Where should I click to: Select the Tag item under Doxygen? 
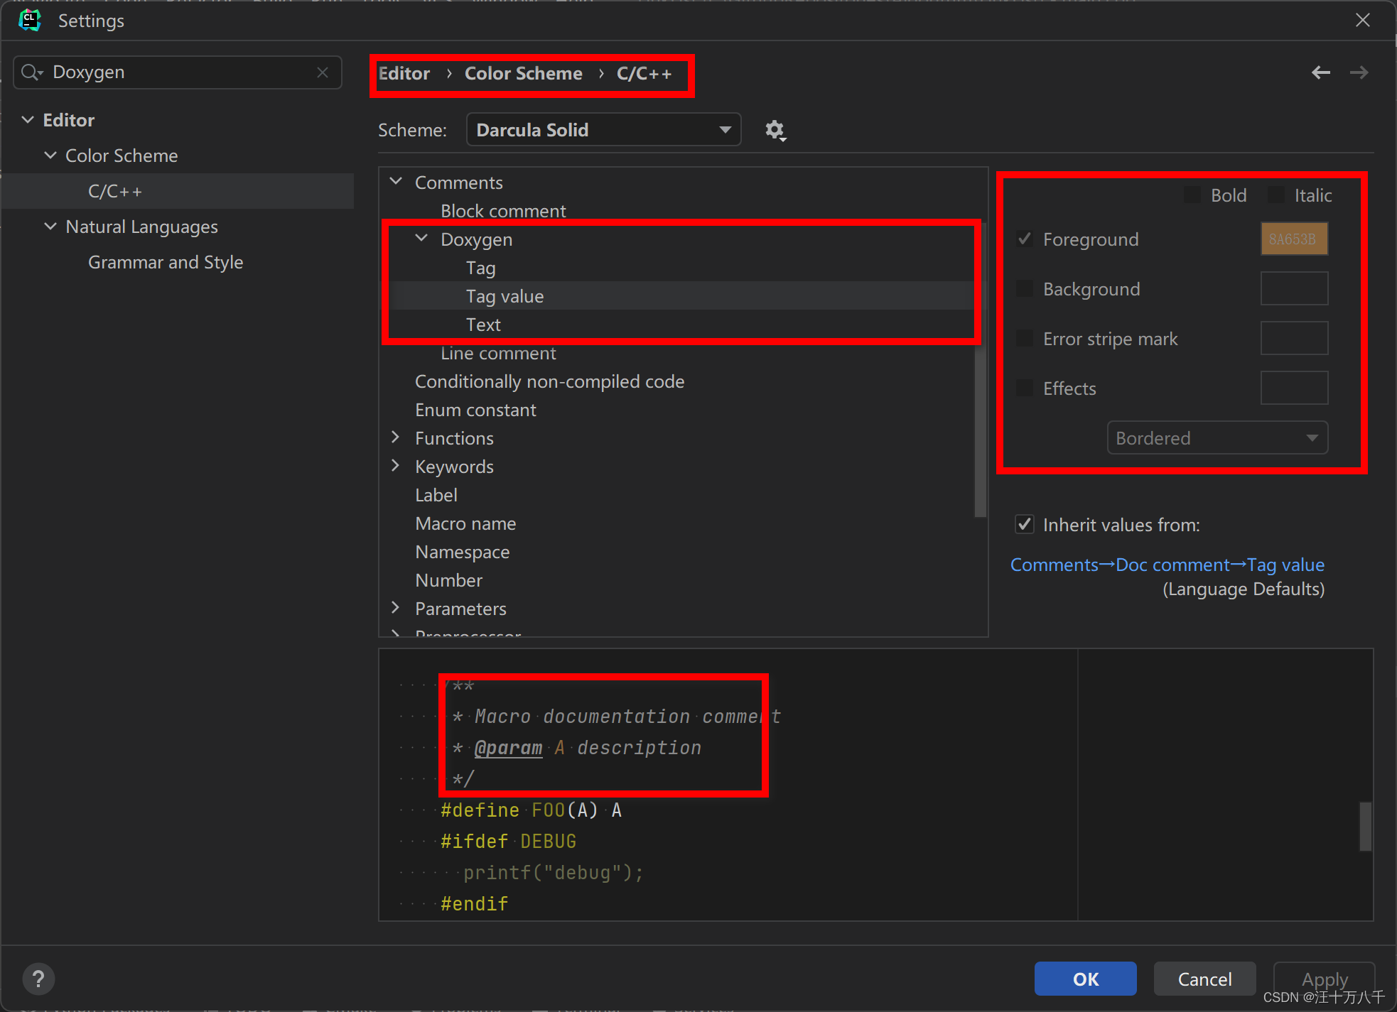(481, 268)
